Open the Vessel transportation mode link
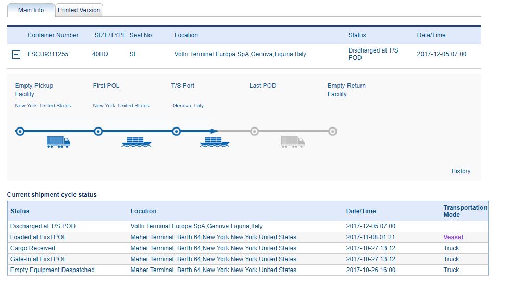The height and width of the screenshot is (282, 510). coord(453,237)
